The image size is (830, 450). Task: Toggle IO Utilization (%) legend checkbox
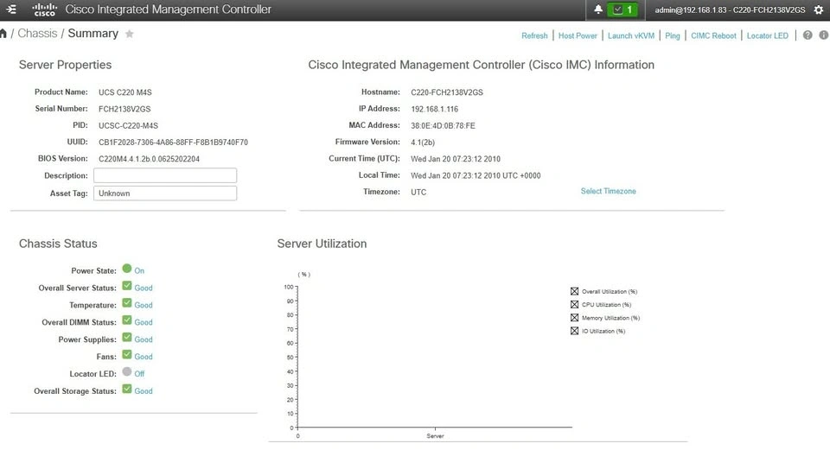coord(574,331)
